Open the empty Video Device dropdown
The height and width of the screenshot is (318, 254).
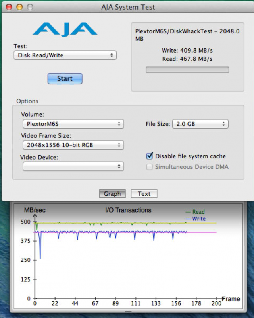tap(73, 166)
